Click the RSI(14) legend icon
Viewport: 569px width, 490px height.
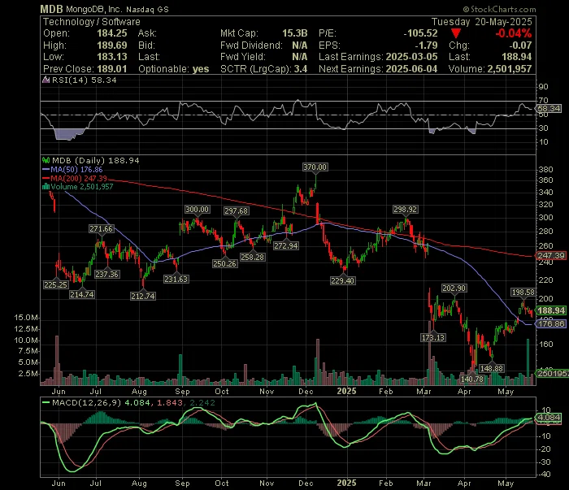tap(46, 80)
